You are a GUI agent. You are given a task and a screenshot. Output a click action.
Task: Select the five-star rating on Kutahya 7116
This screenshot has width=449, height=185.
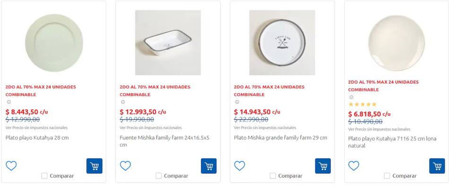pyautogui.click(x=362, y=105)
